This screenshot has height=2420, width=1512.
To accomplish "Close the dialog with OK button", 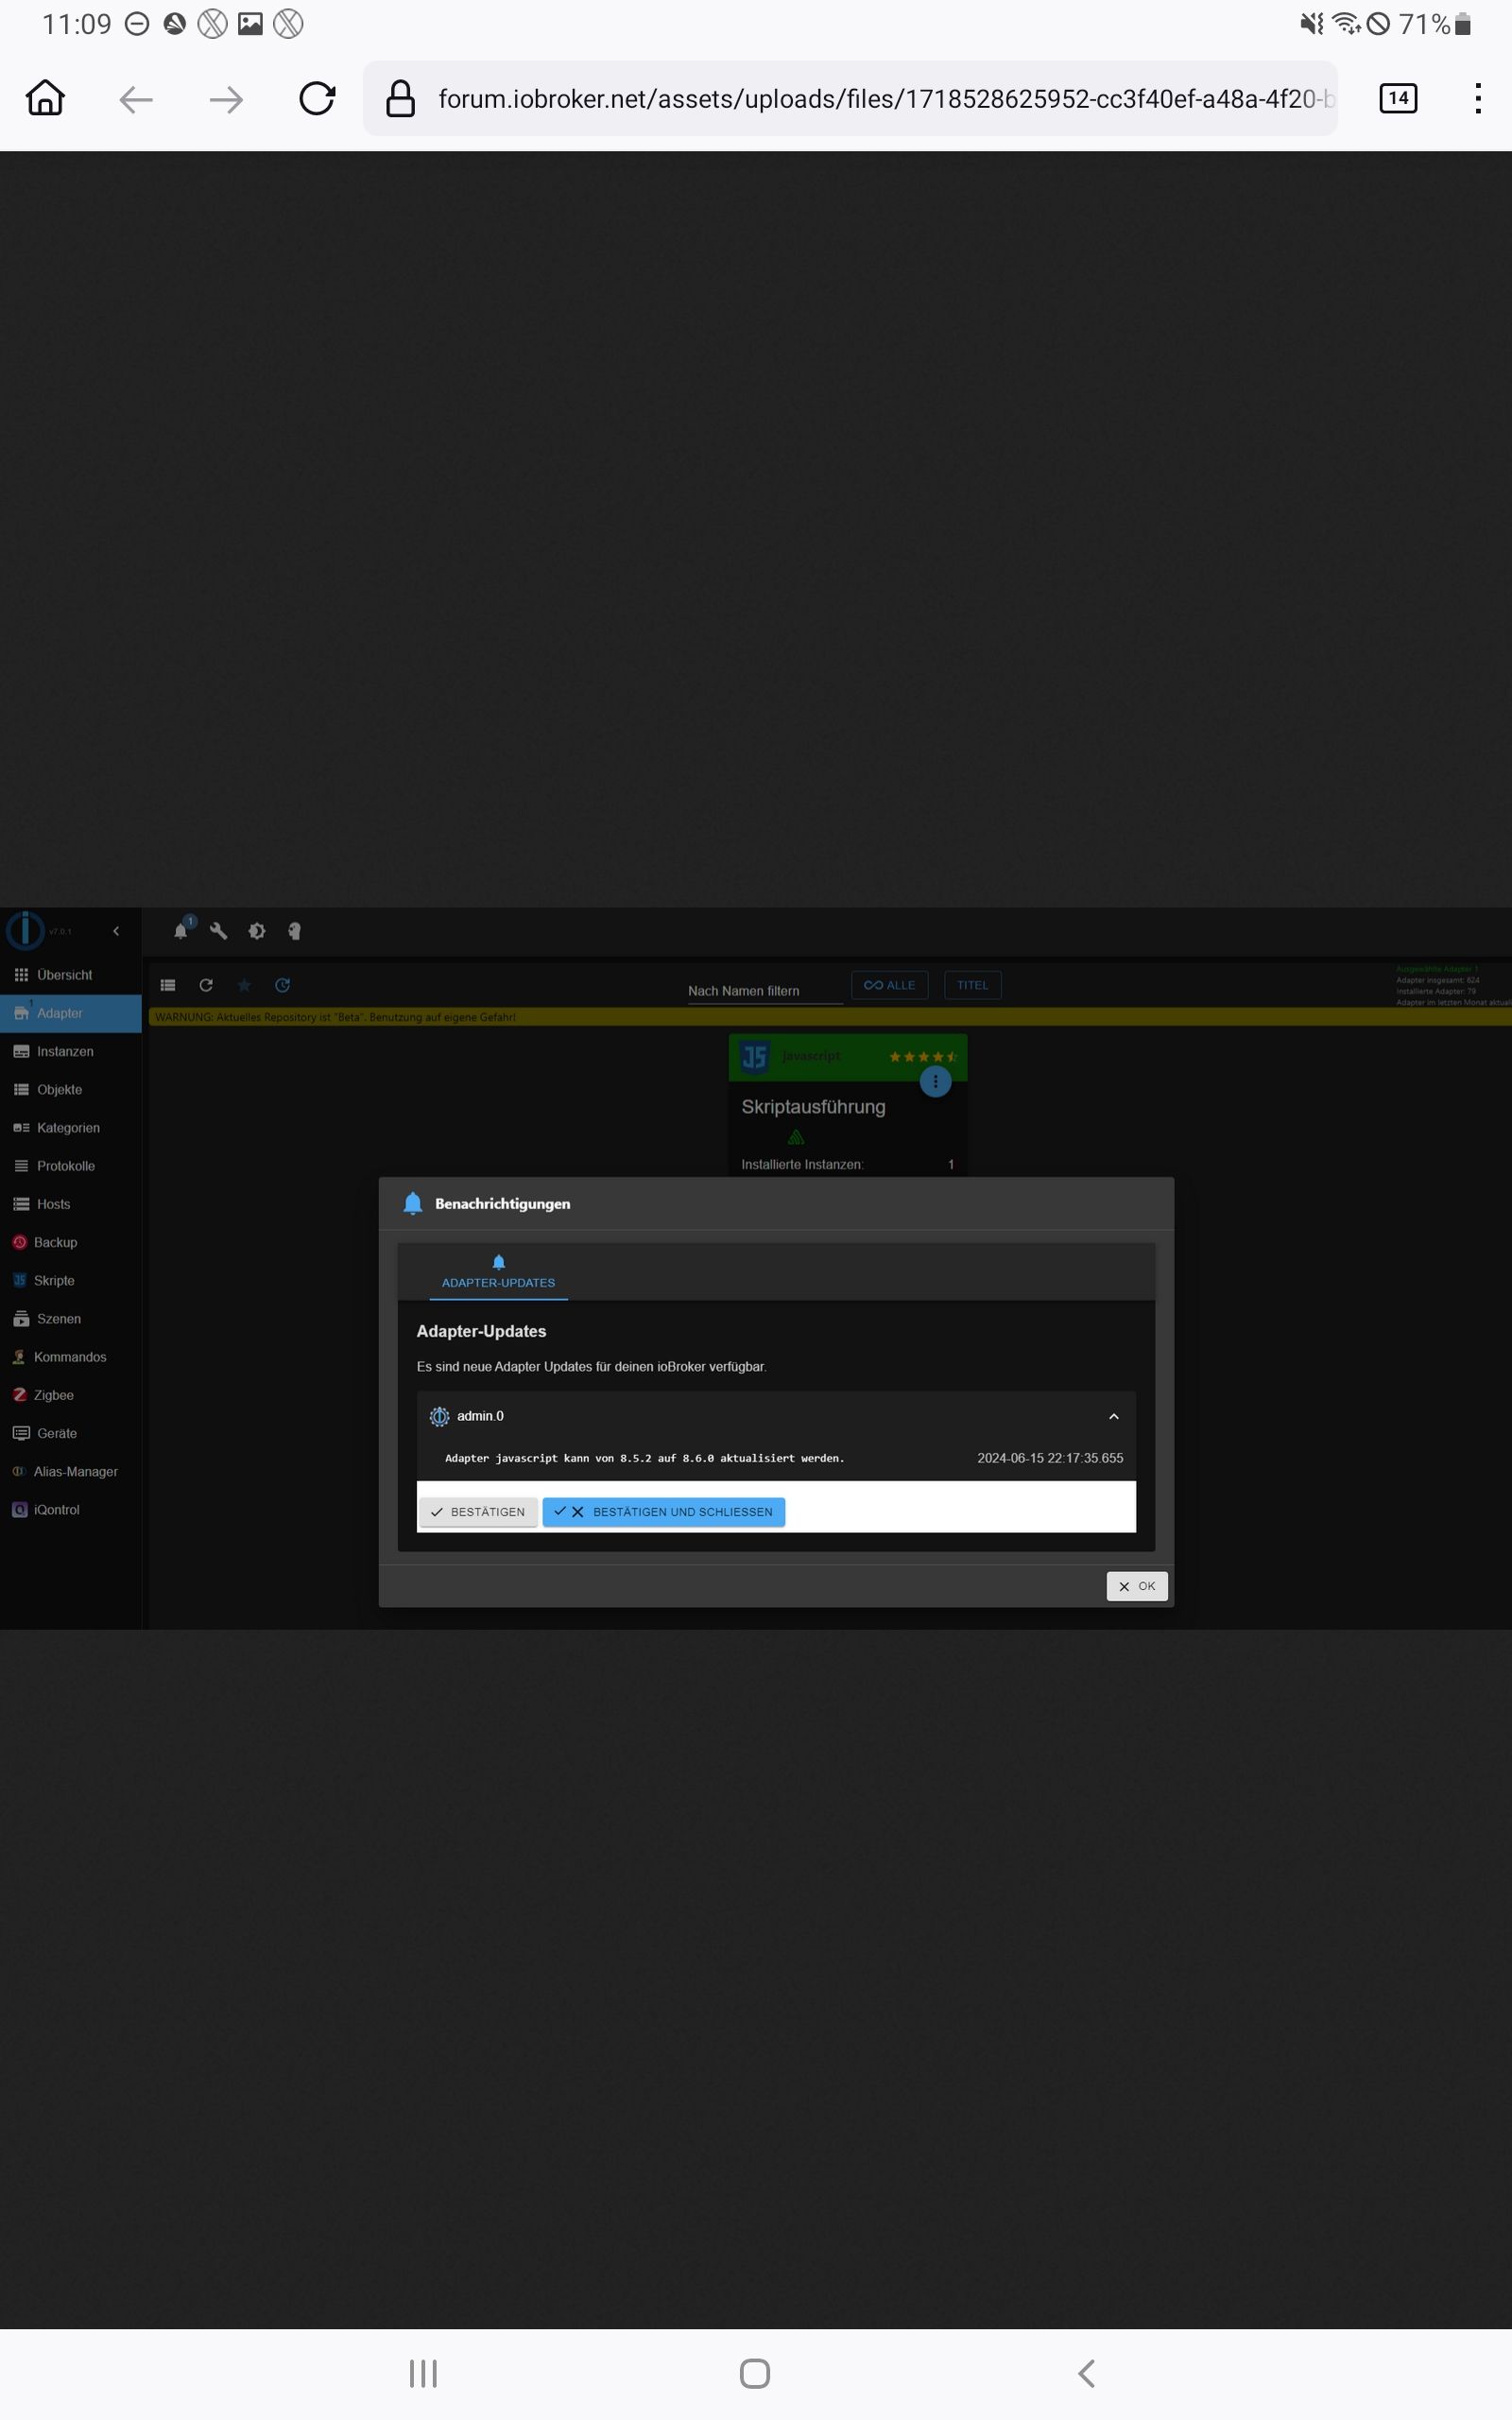I will pyautogui.click(x=1136, y=1586).
